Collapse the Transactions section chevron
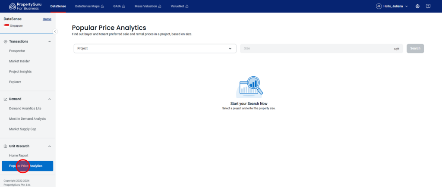The height and width of the screenshot is (187, 442). tap(49, 41)
